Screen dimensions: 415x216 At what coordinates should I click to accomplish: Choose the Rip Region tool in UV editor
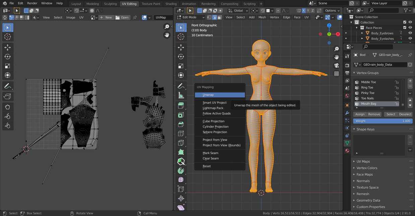(x=7, y=96)
